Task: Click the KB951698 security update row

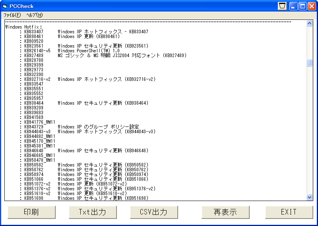Action: (84, 198)
